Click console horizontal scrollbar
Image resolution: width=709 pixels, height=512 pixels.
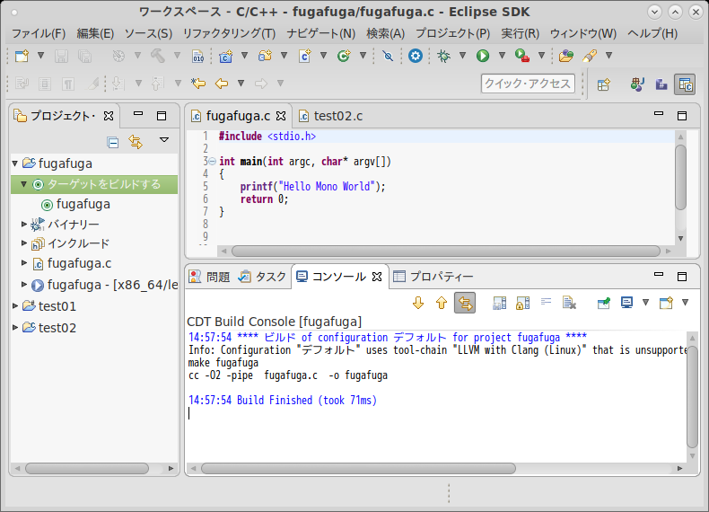[x=358, y=468]
